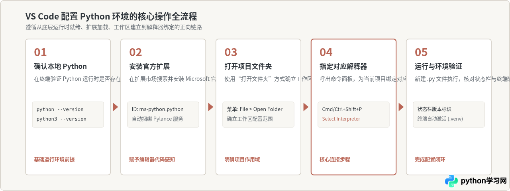This screenshot has height=191, width=510.
Task: Click the shortcut text "Cmd/Ctrl+Shift+P"
Action: [x=342, y=109]
